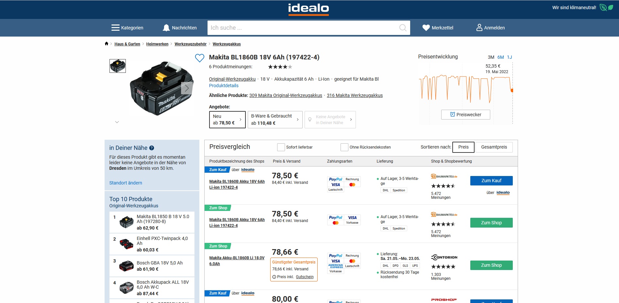Select B-Ware & Gebraucht offers
Screen dimensions: 619x303
coord(275,120)
